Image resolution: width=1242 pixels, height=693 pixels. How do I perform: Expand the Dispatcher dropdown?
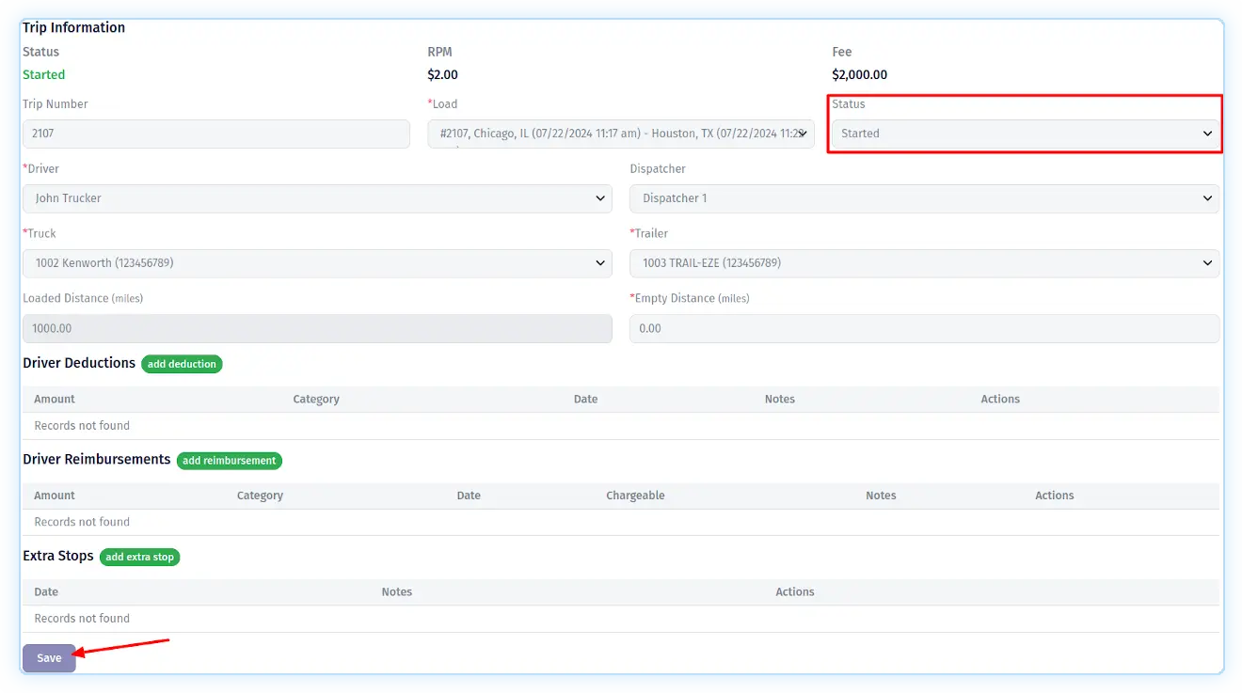pyautogui.click(x=923, y=198)
